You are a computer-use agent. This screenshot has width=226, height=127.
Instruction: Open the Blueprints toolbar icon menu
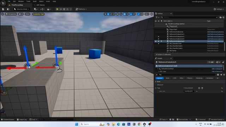(x=42, y=9)
